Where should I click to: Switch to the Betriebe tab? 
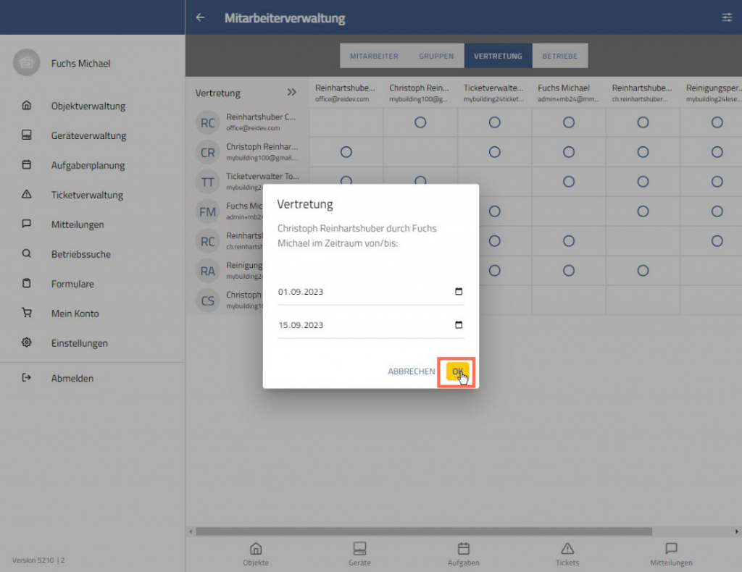559,56
